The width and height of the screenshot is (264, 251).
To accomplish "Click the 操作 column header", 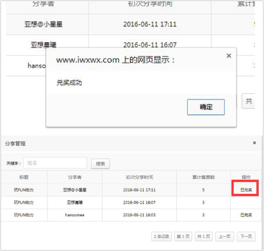I will point(246,177).
